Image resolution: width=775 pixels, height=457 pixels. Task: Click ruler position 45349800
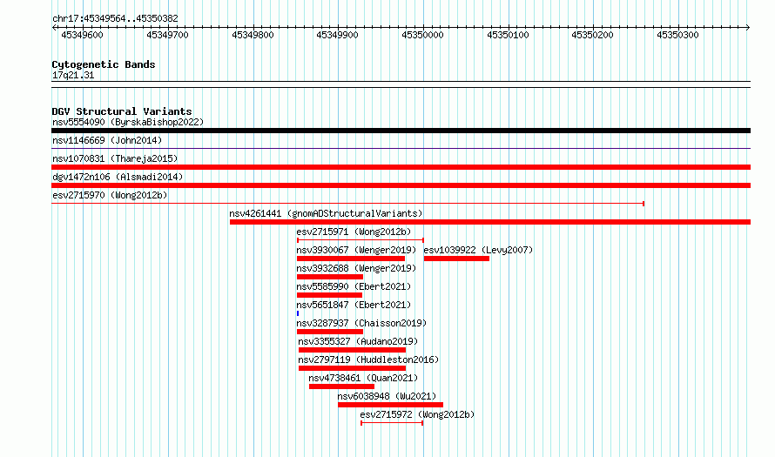click(253, 35)
